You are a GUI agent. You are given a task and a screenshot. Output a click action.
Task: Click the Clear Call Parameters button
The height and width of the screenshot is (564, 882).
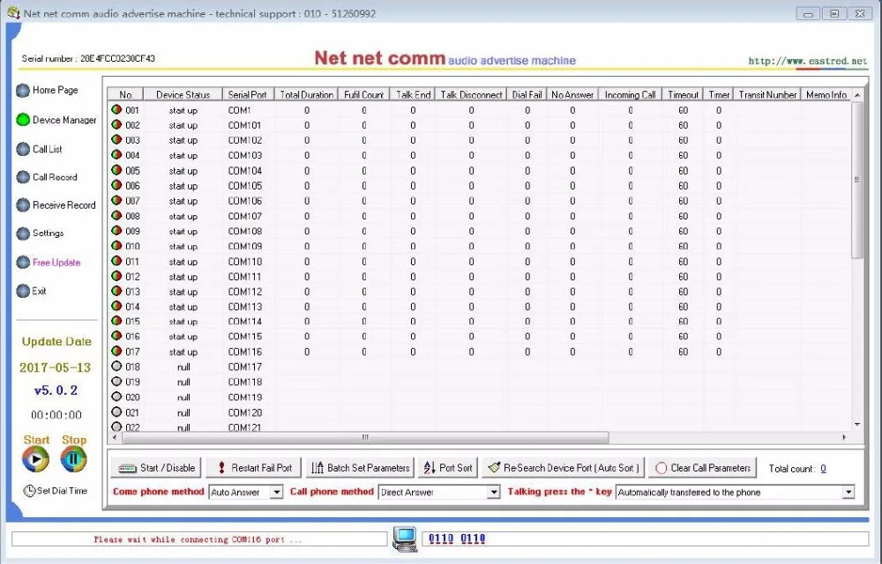click(703, 467)
